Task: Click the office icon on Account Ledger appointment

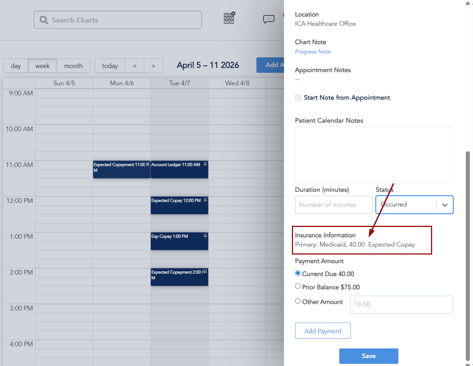Action: click(x=205, y=164)
